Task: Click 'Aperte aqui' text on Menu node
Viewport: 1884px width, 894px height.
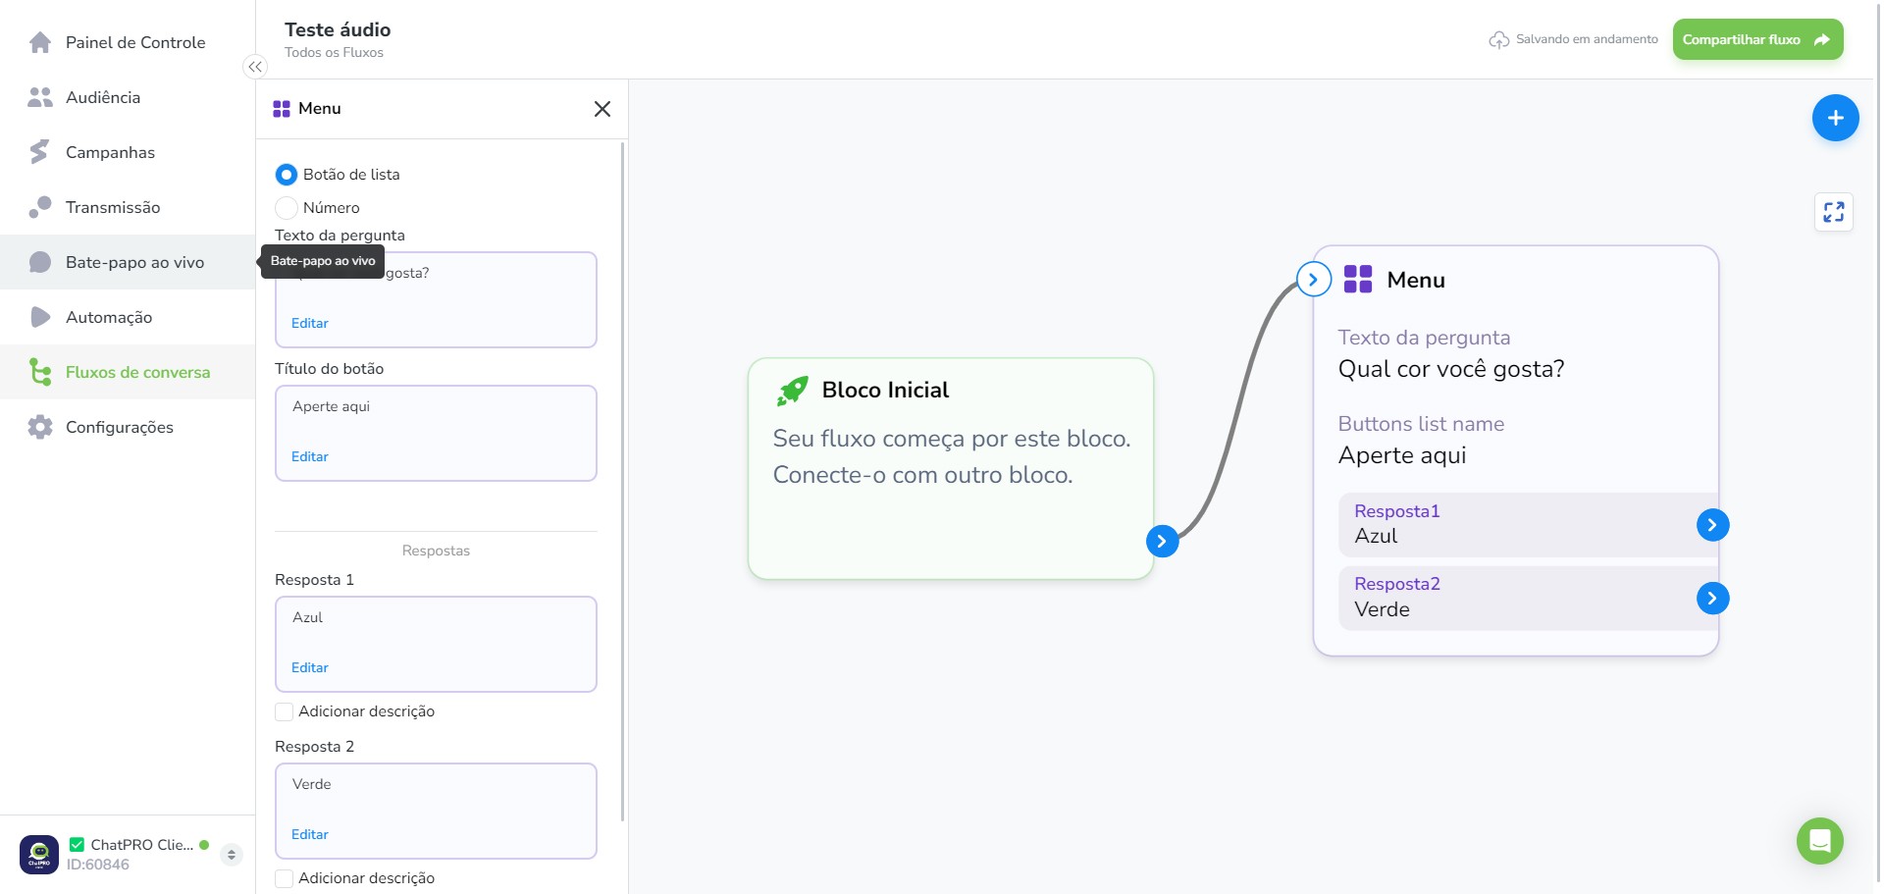Action: pyautogui.click(x=1402, y=455)
